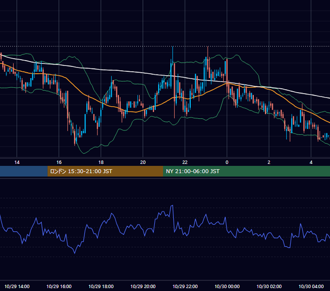Click the 16 hour label on price axis
This screenshot has height=291, width=330.
point(59,162)
